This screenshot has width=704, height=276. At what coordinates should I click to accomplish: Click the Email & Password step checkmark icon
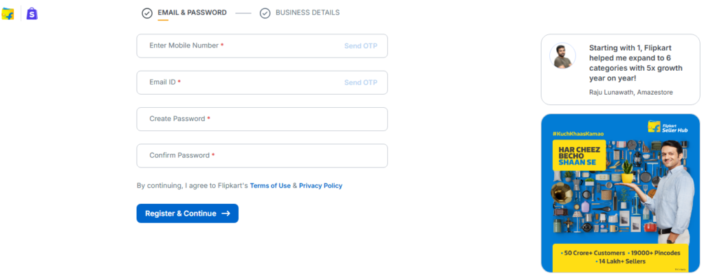(146, 13)
